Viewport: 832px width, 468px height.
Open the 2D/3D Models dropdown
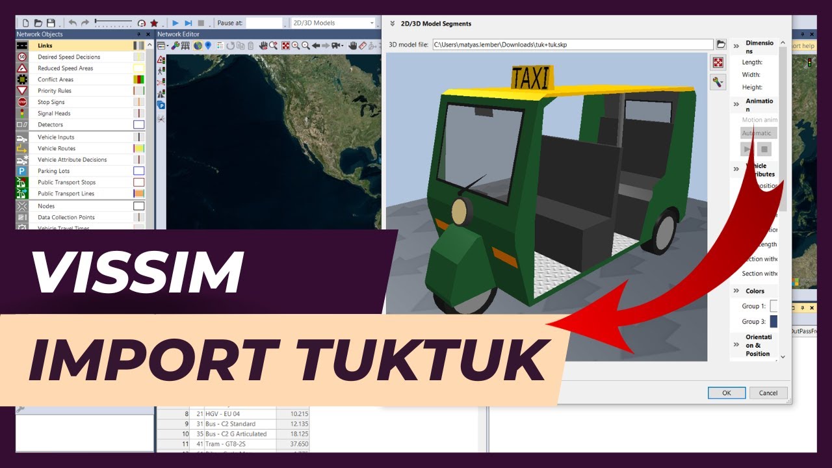point(333,23)
